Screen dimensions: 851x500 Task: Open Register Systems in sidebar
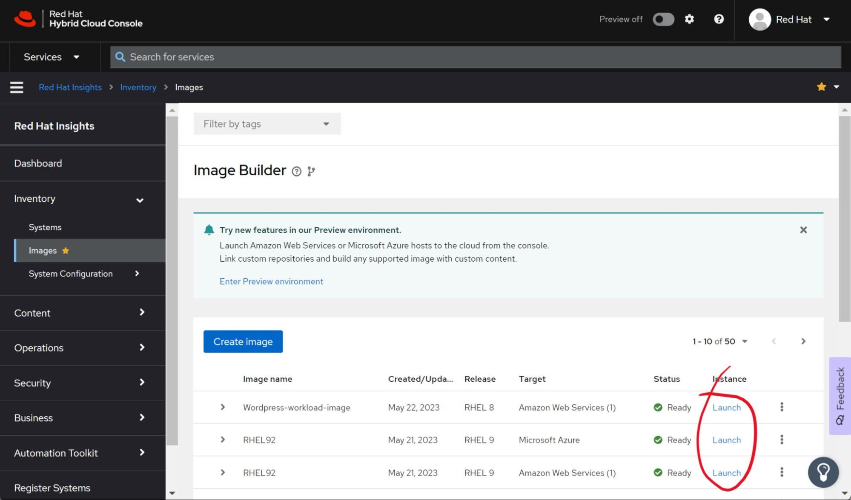pyautogui.click(x=83, y=488)
